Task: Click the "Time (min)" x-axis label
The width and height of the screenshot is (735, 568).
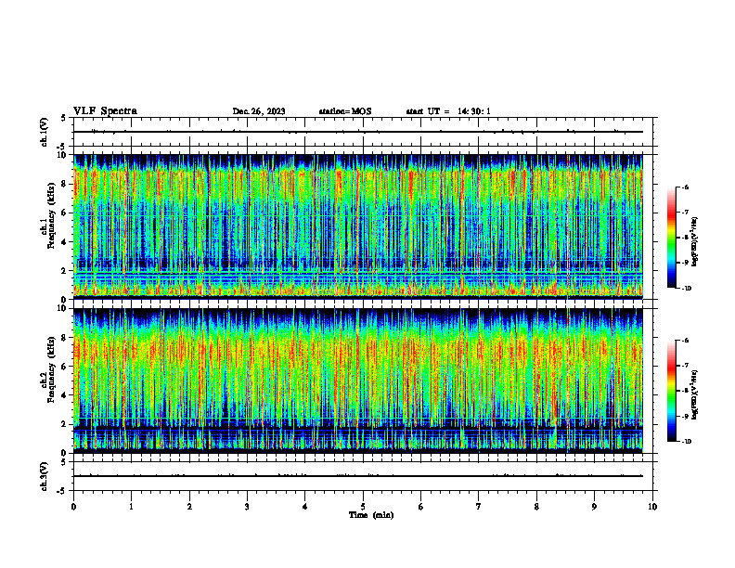Action: tap(371, 515)
